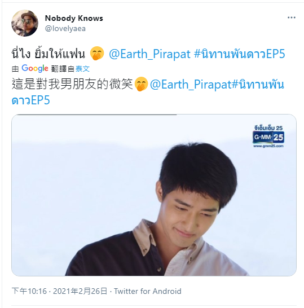Click the hand-over-mouth emoji in Thai tweet
The height and width of the screenshot is (308, 304).
[97, 54]
